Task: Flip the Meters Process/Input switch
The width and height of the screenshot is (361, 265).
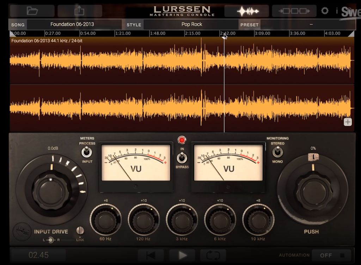Action: (87, 152)
